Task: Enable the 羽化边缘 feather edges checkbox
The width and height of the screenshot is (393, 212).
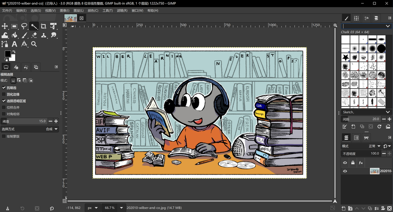Action: [4, 94]
